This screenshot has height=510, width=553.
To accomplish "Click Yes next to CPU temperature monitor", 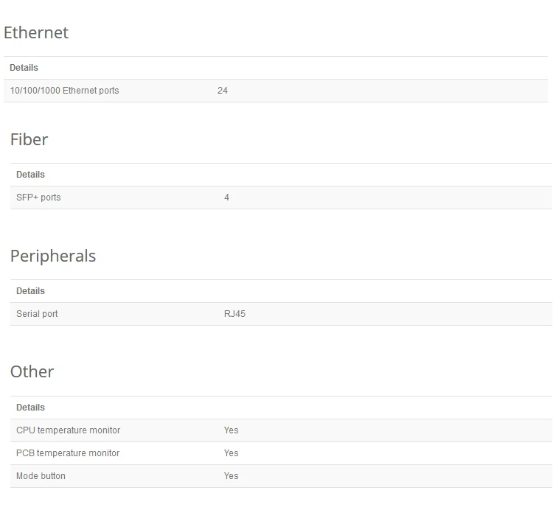I will 231,430.
